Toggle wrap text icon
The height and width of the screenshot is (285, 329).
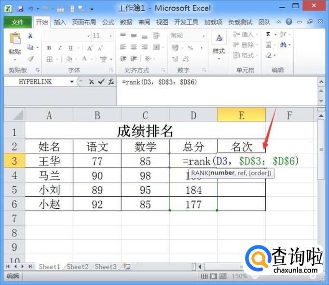(x=156, y=35)
